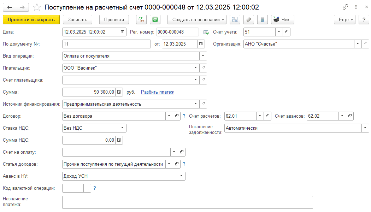The height and width of the screenshot is (212, 371).
Task: Open the Погашение задолженности dropdown
Action: tap(365, 128)
